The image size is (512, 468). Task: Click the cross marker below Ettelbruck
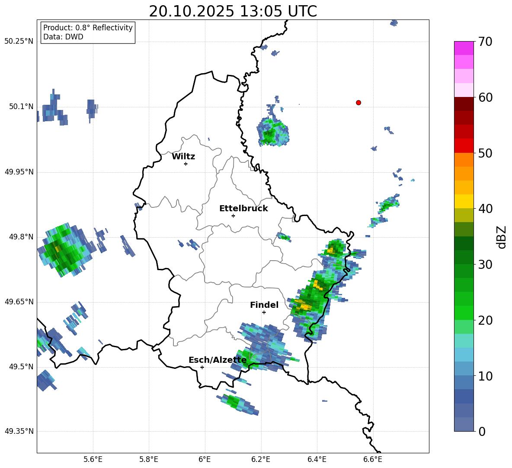point(233,216)
